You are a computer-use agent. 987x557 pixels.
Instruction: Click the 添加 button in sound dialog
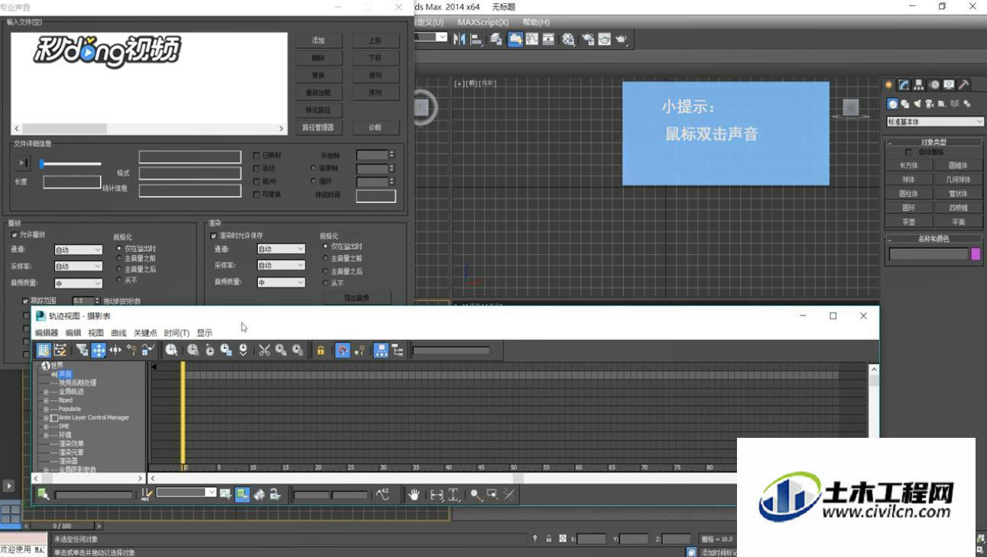coord(318,40)
